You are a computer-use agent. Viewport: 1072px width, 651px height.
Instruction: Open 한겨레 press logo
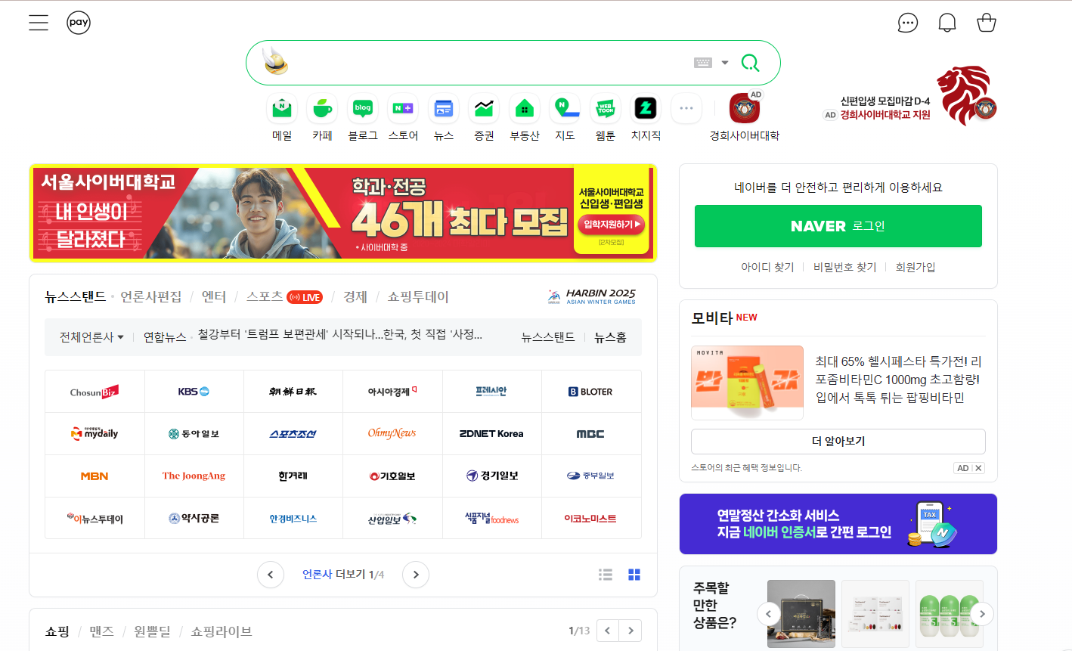293,476
